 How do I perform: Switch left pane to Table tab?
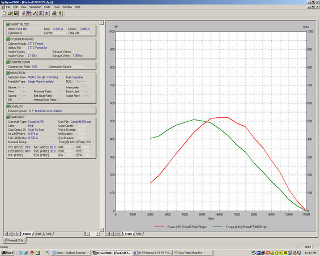48,234
